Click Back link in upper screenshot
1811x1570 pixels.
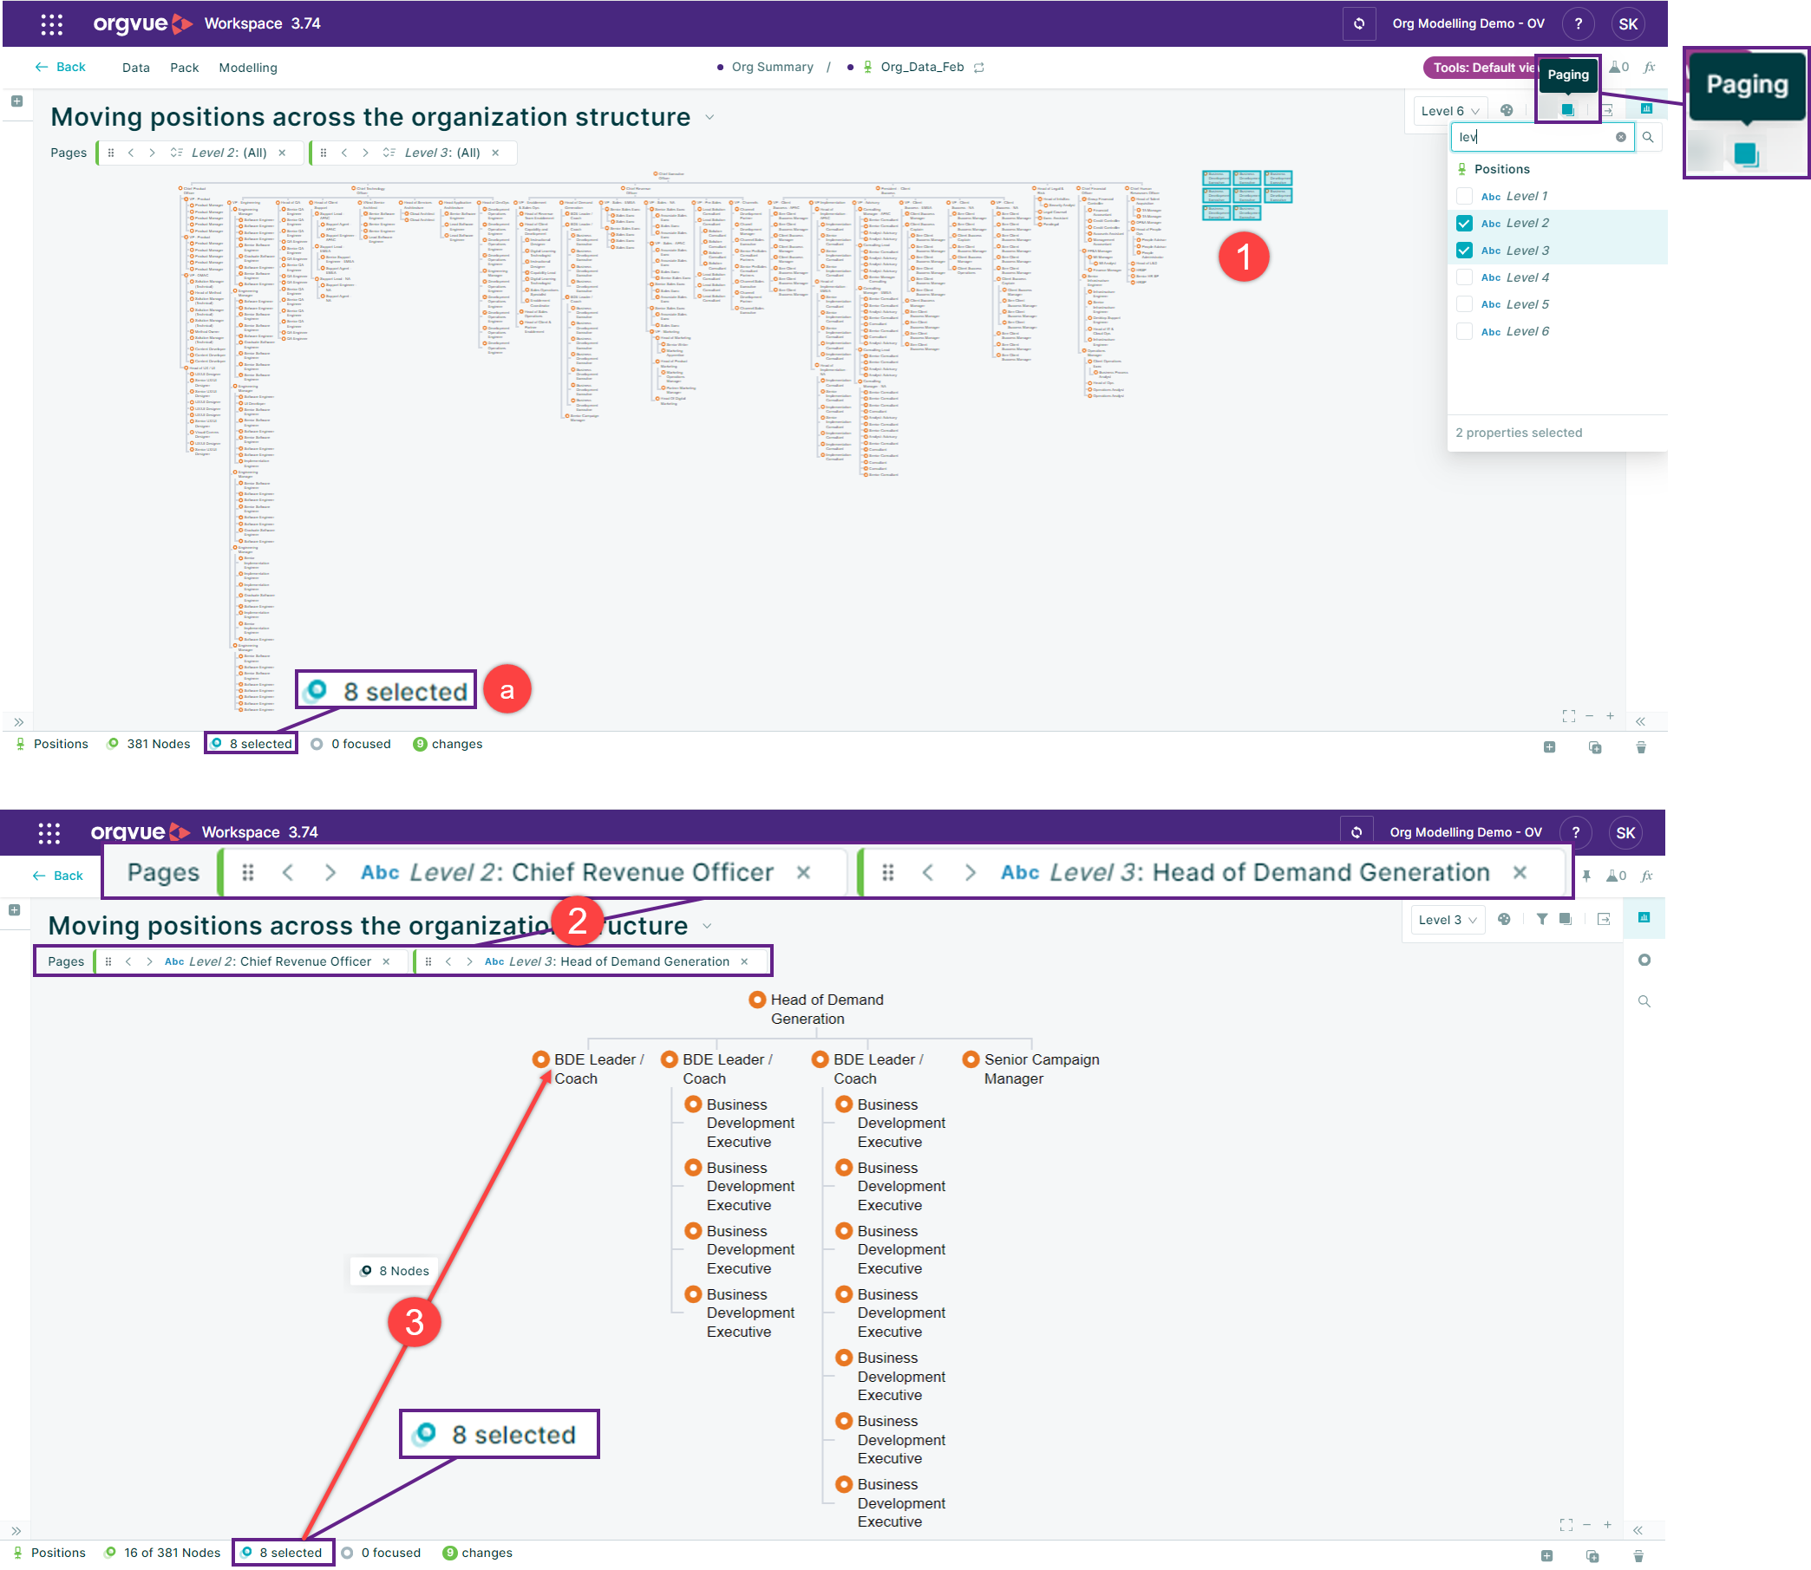coord(61,68)
